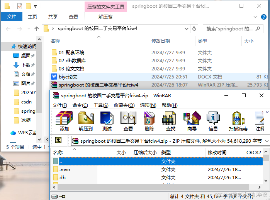Open WinRAR 工具(S) menu

click(101, 105)
